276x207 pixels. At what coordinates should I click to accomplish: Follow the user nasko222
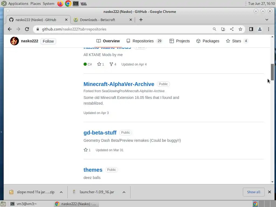[x=48, y=41]
